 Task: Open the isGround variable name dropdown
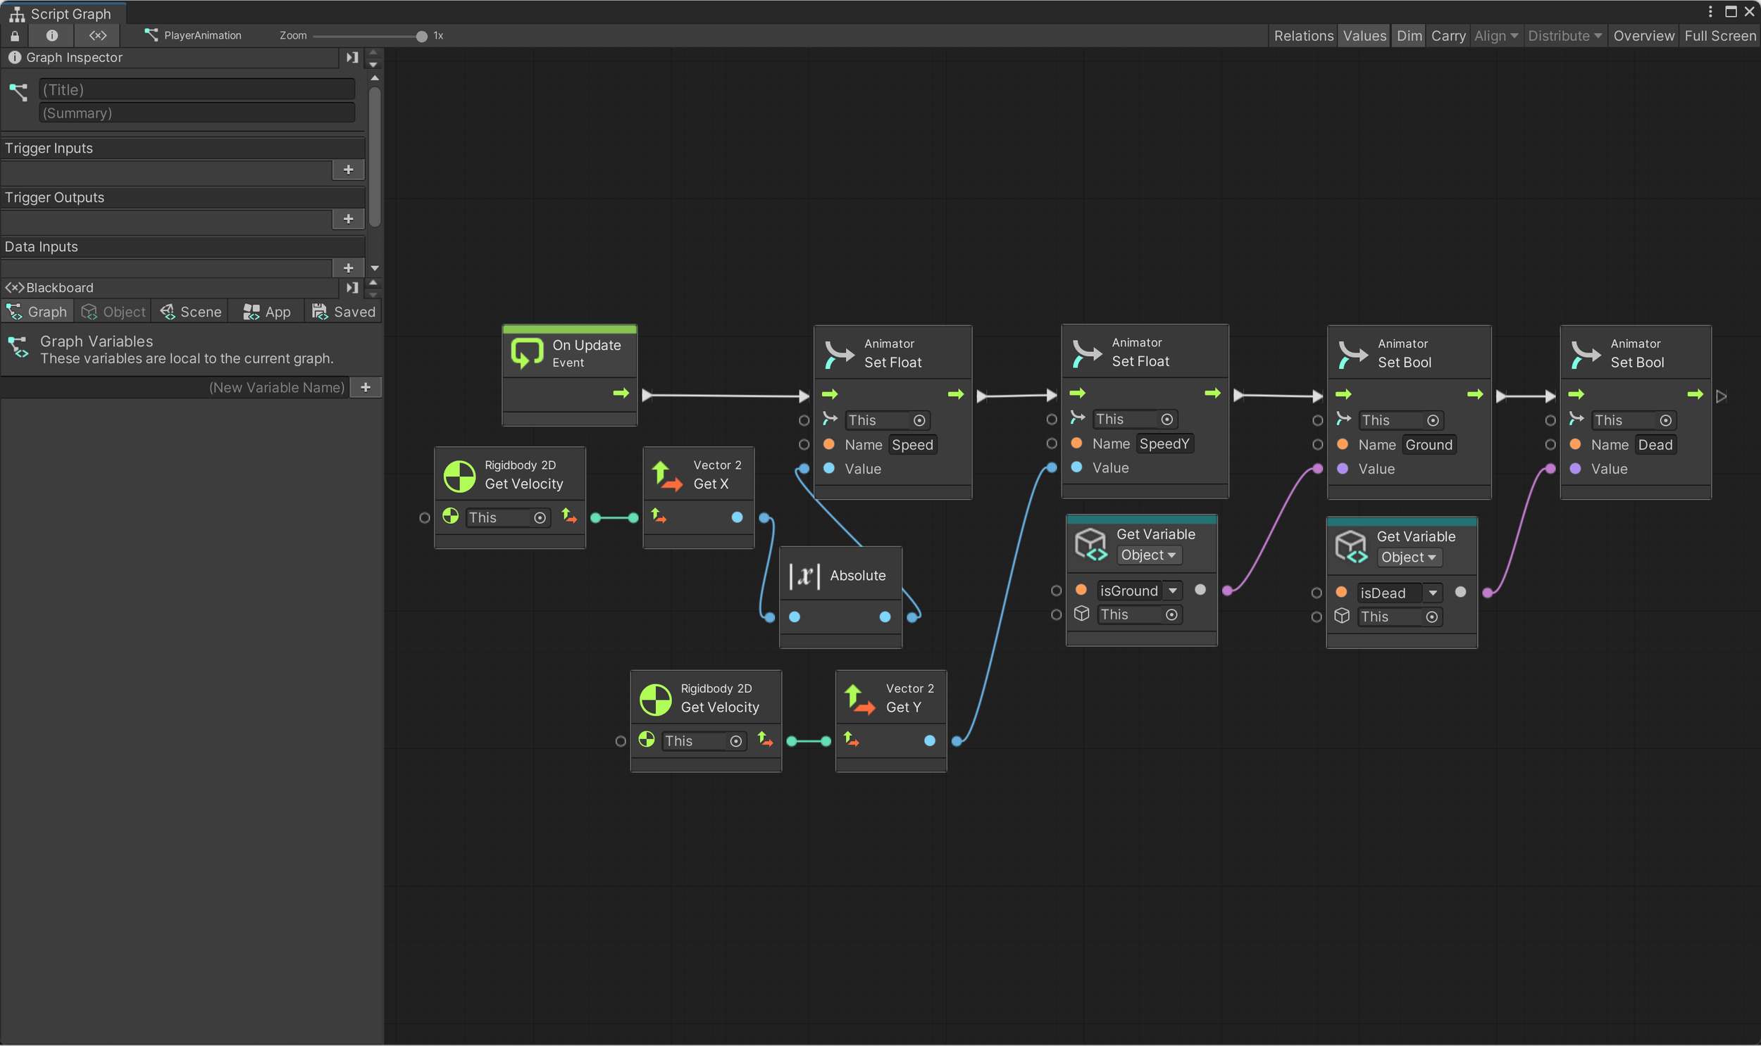coord(1172,591)
